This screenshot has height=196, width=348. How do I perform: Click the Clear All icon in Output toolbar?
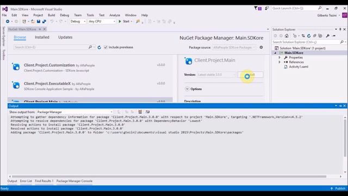click(140, 112)
